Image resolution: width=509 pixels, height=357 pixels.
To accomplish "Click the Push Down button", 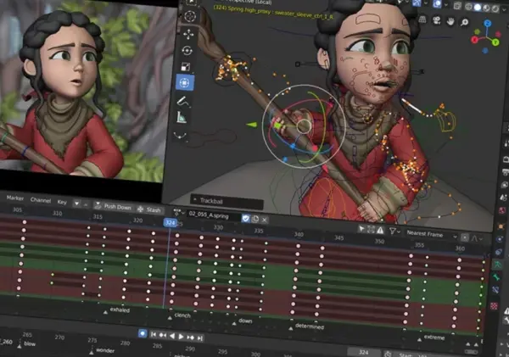I will [x=114, y=206].
